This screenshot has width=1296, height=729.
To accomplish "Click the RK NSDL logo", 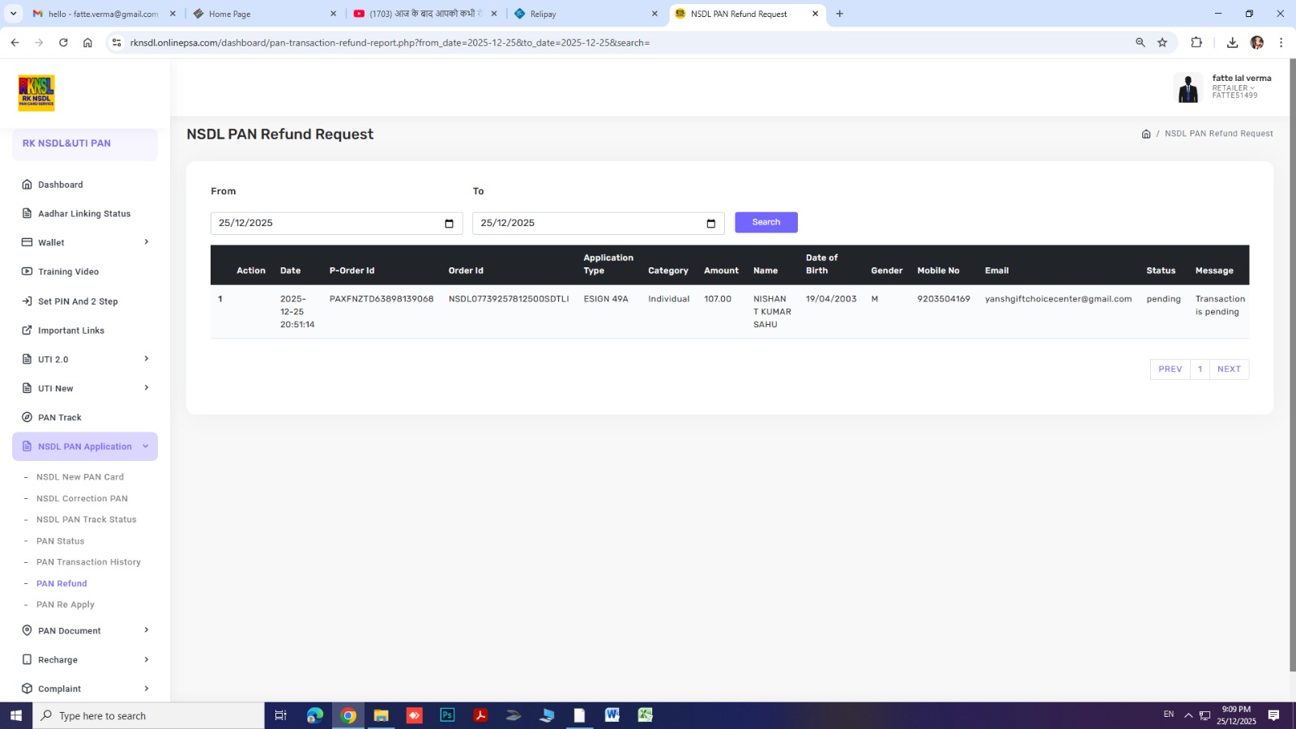I will click(x=36, y=93).
